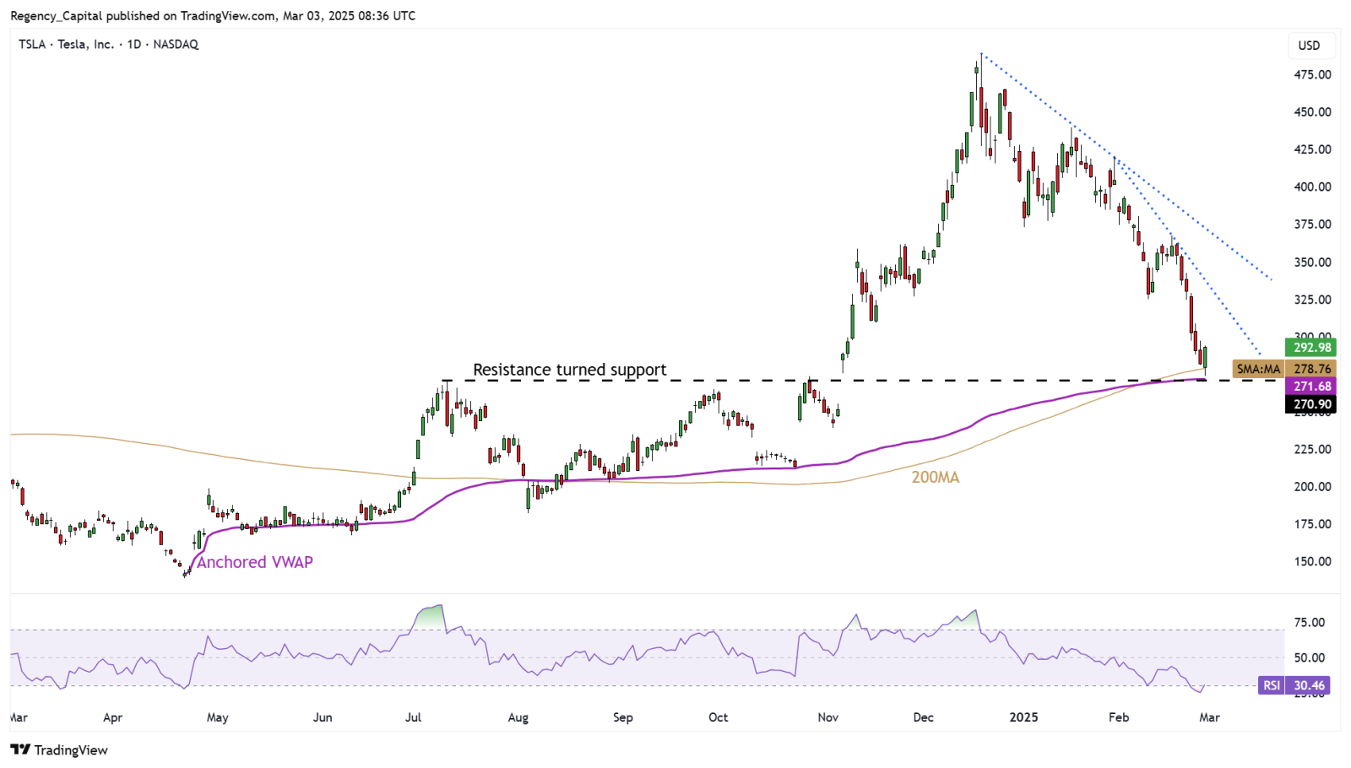This screenshot has width=1351, height=768.
Task: Click the RSI indicator label tag
Action: click(x=1272, y=685)
